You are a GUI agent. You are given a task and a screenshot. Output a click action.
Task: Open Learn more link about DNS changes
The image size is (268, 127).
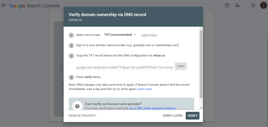coord(144,89)
